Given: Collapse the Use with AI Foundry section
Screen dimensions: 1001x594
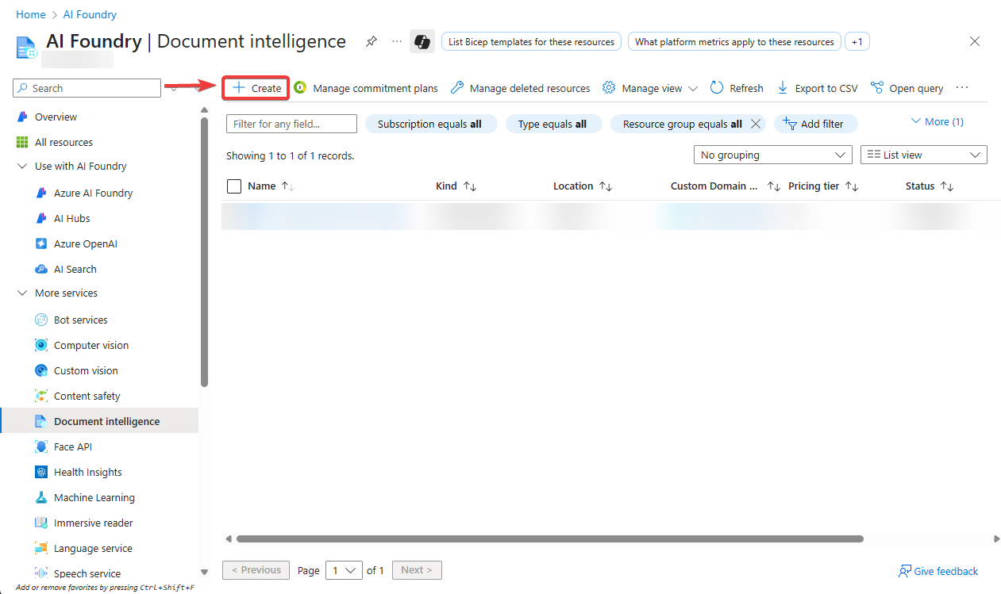Looking at the screenshot, I should [22, 167].
